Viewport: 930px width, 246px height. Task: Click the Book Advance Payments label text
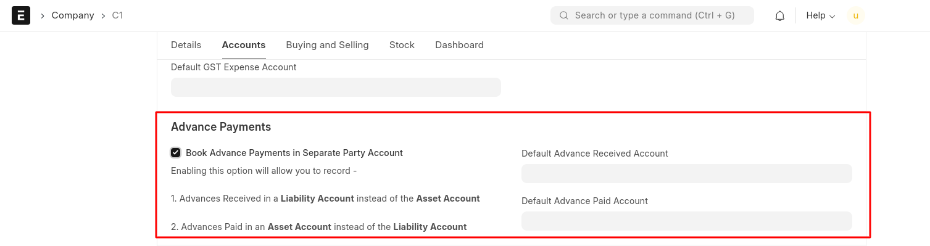click(x=294, y=153)
